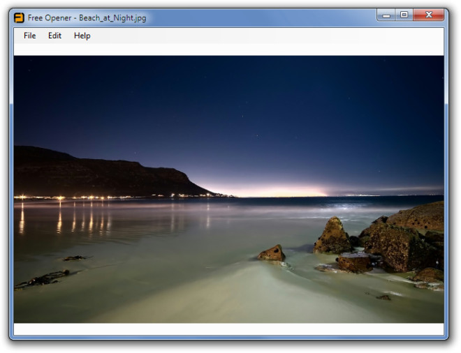The image size is (461, 353).
Task: Minimize the Free Opener window
Action: [x=386, y=15]
